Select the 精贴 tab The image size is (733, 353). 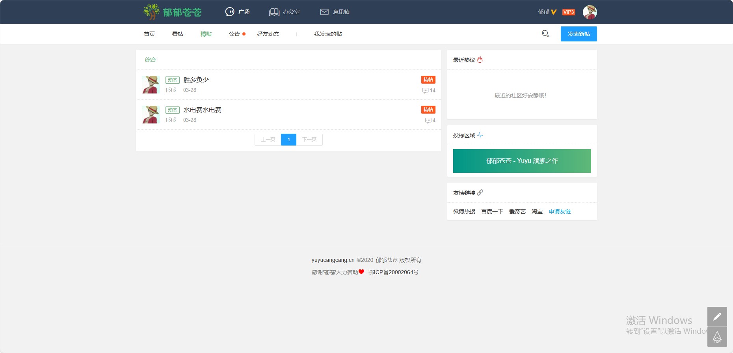[206, 34]
